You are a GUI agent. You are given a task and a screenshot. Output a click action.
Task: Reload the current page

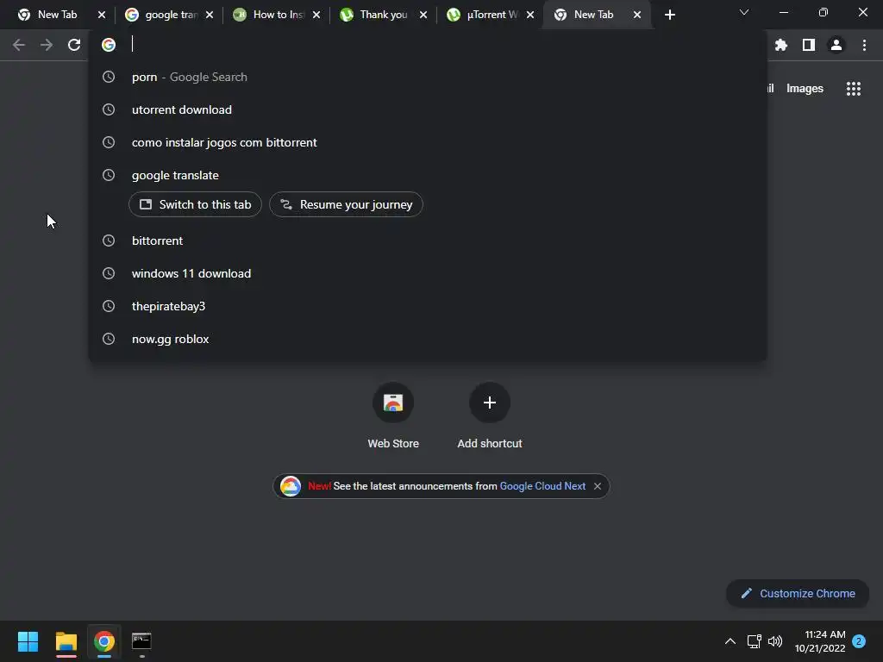click(x=74, y=45)
